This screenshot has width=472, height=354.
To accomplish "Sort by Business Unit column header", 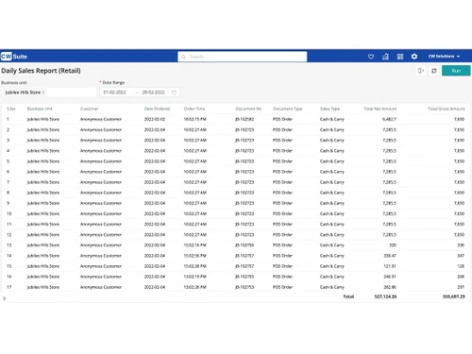I will point(40,109).
